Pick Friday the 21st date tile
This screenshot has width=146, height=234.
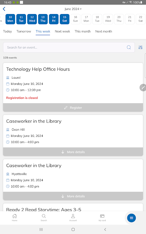[130, 19]
